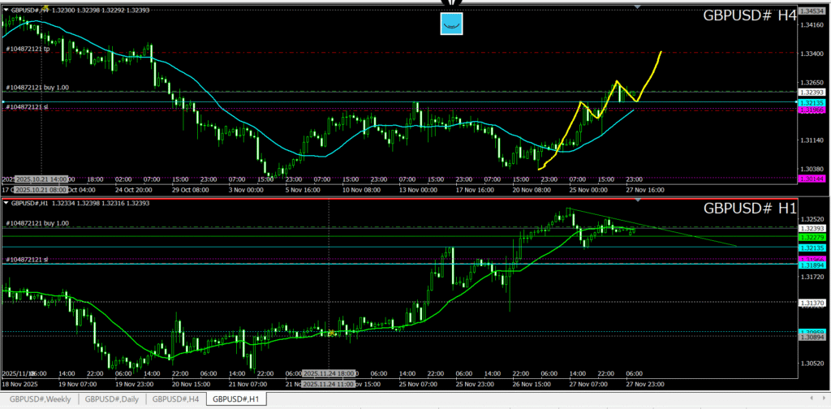Click the H4 chart shift triangle marker

tap(637, 7)
